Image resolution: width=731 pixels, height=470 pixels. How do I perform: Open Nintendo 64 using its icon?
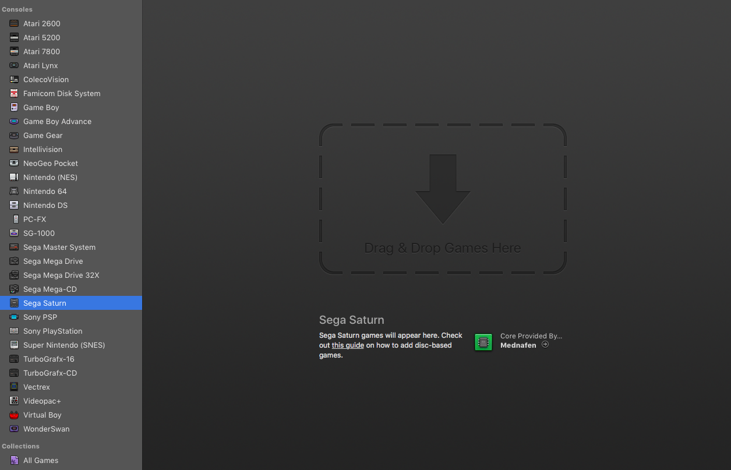[x=14, y=191]
